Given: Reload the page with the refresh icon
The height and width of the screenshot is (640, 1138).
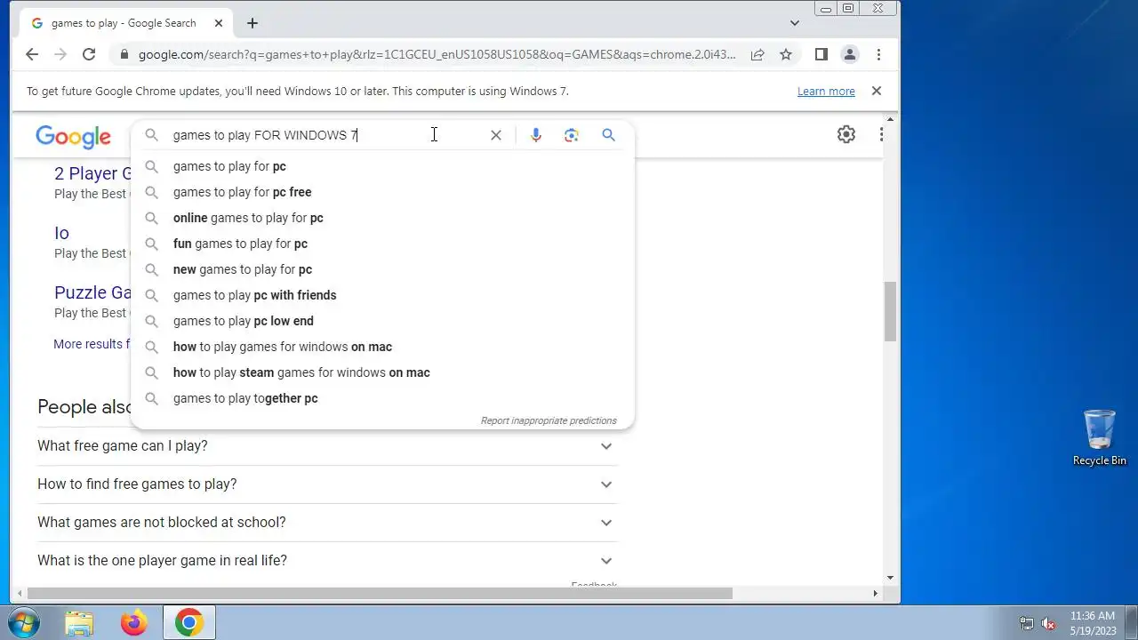Looking at the screenshot, I should (89, 54).
